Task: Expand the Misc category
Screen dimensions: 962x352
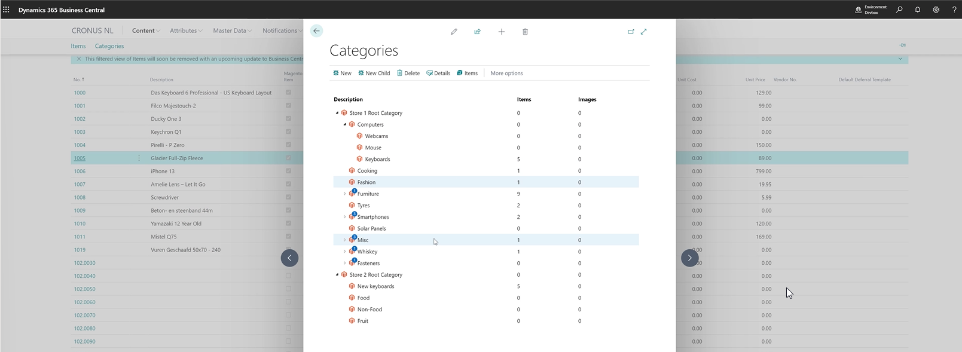Action: coord(345,240)
